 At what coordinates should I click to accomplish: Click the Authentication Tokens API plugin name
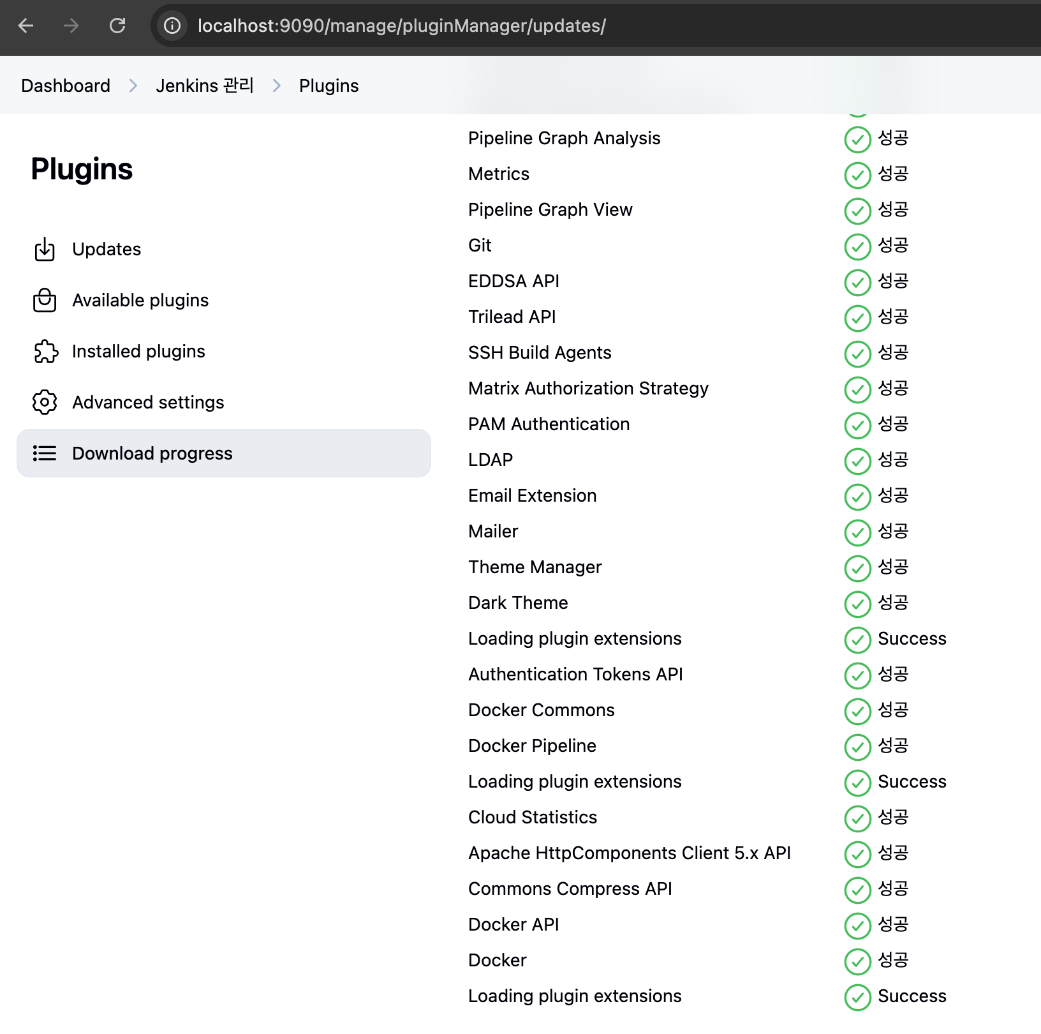(x=575, y=674)
